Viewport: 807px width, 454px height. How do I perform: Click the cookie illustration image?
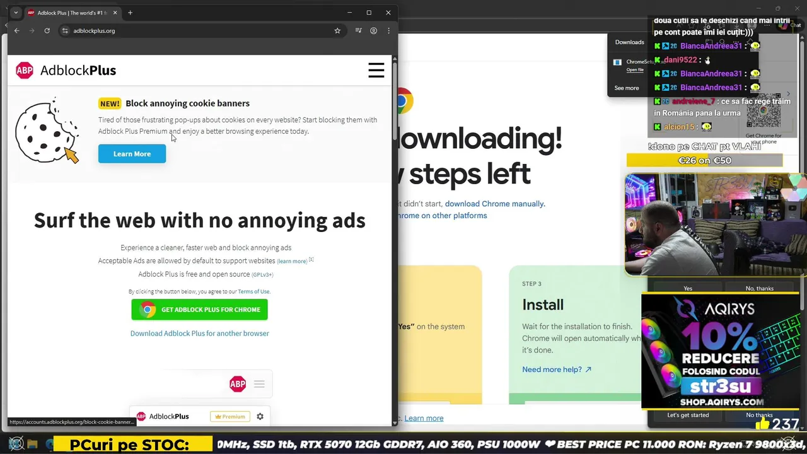click(x=47, y=131)
